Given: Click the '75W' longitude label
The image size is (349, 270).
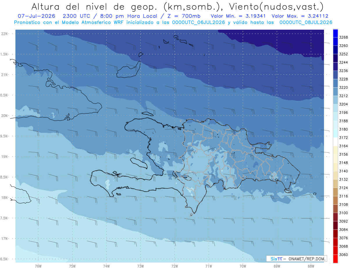Looking at the screenshot, I should click(72, 266).
